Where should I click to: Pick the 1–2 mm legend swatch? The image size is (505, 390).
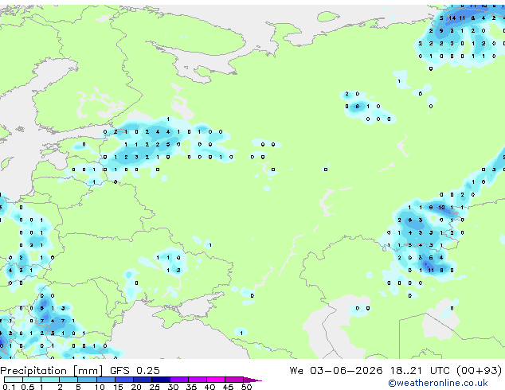50,380
